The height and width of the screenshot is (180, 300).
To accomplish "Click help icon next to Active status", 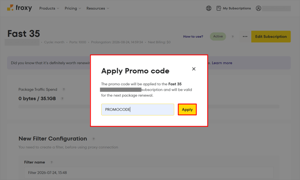I will pyautogui.click(x=233, y=37).
